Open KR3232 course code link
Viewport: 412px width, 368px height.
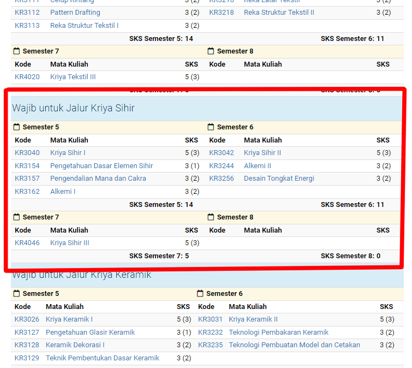[x=210, y=333]
